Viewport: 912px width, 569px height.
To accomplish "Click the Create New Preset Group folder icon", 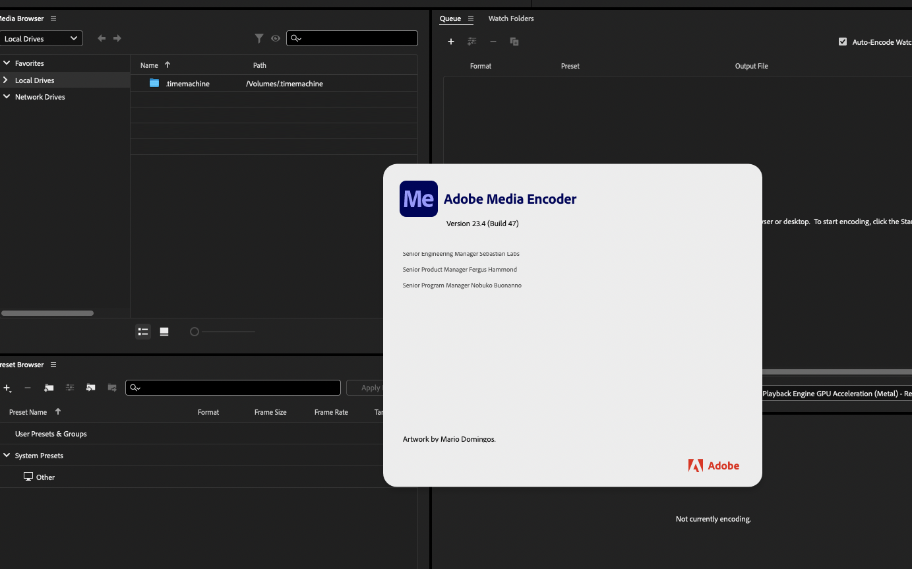I will pyautogui.click(x=49, y=388).
